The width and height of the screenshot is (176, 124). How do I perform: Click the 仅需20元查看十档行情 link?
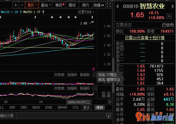(145, 37)
